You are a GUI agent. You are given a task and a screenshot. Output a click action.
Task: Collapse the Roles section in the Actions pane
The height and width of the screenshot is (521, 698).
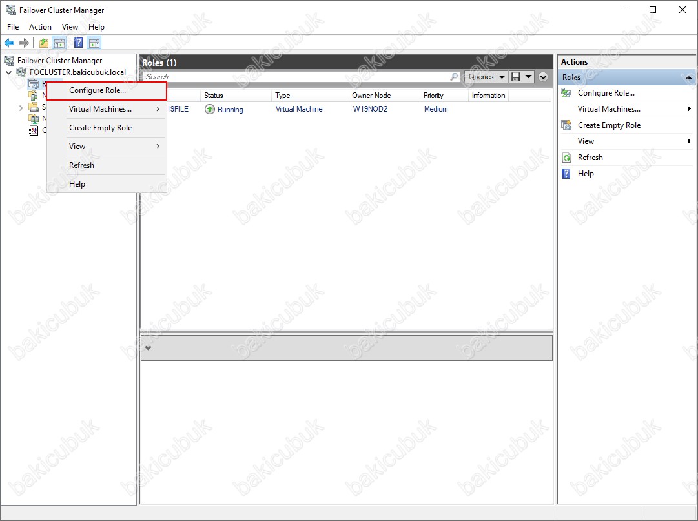pos(689,77)
